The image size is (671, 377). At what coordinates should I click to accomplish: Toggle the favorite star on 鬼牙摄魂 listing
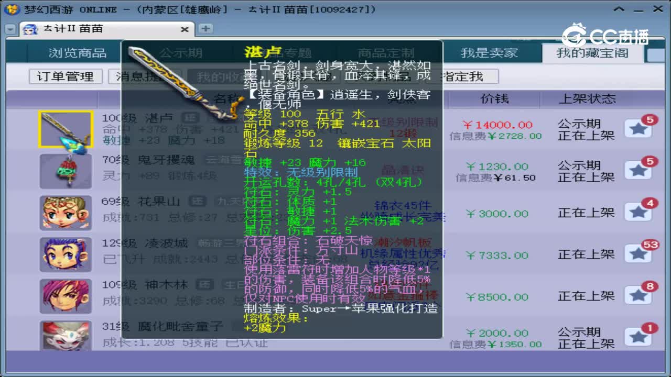click(x=638, y=170)
